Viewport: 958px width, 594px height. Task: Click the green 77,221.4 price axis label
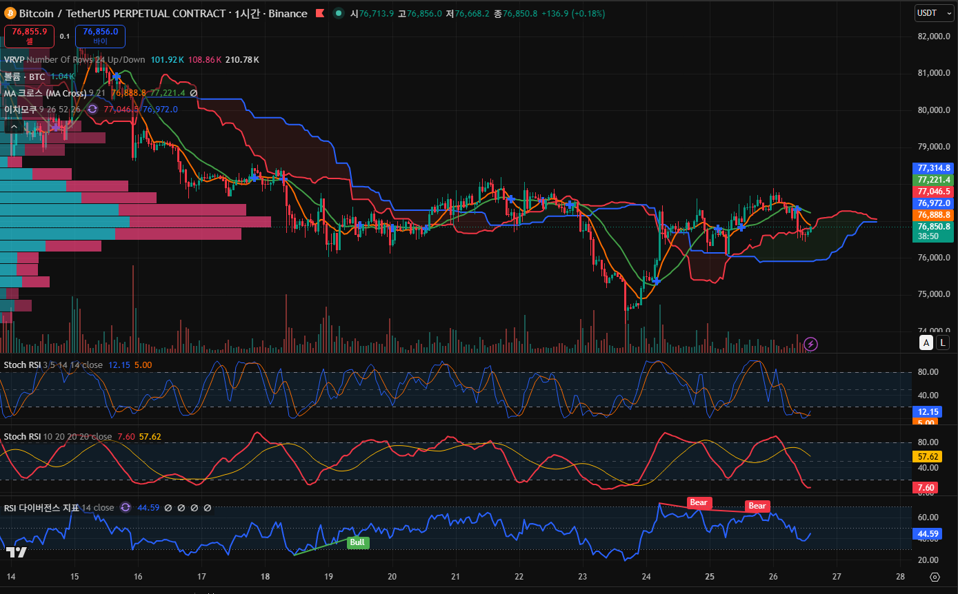(x=932, y=179)
